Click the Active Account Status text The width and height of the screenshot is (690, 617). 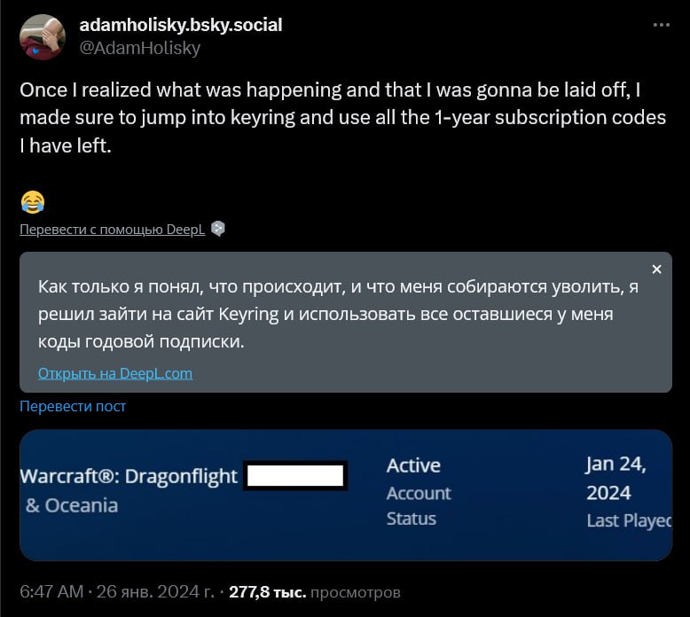point(419,492)
